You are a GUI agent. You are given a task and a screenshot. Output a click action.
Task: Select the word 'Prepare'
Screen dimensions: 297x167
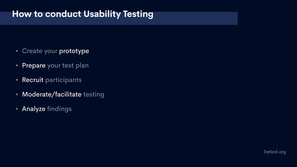point(34,66)
